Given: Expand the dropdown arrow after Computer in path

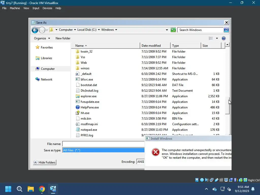Looking at the screenshot, I should click(x=75, y=30).
